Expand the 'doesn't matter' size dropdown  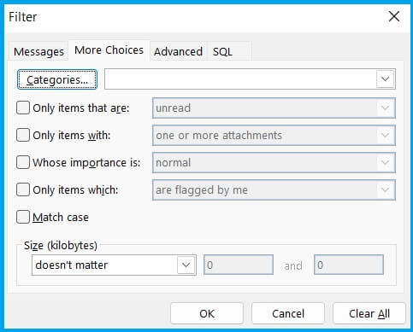pos(114,265)
